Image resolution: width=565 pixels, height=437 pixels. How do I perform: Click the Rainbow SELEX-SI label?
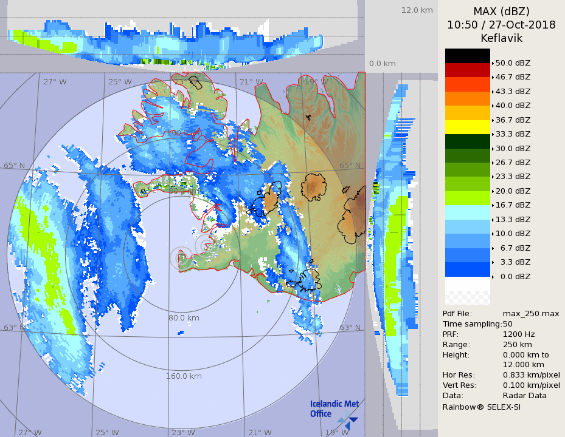point(481,407)
